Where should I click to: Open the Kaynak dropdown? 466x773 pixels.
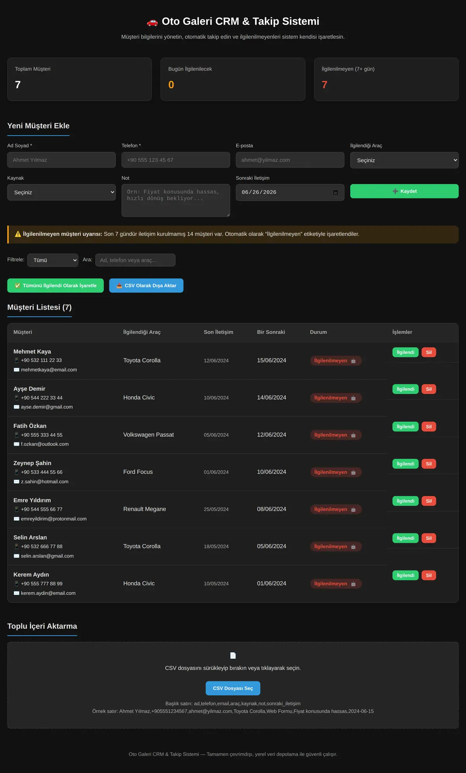click(61, 192)
